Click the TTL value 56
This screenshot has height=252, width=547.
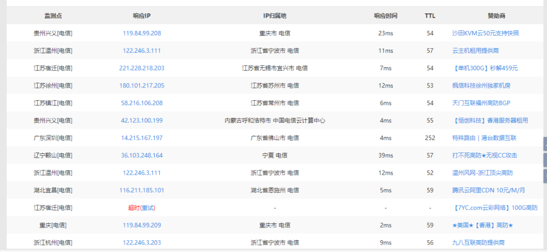click(430, 243)
